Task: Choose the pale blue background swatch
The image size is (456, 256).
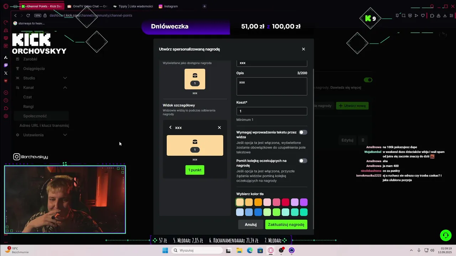Action: 240,212
